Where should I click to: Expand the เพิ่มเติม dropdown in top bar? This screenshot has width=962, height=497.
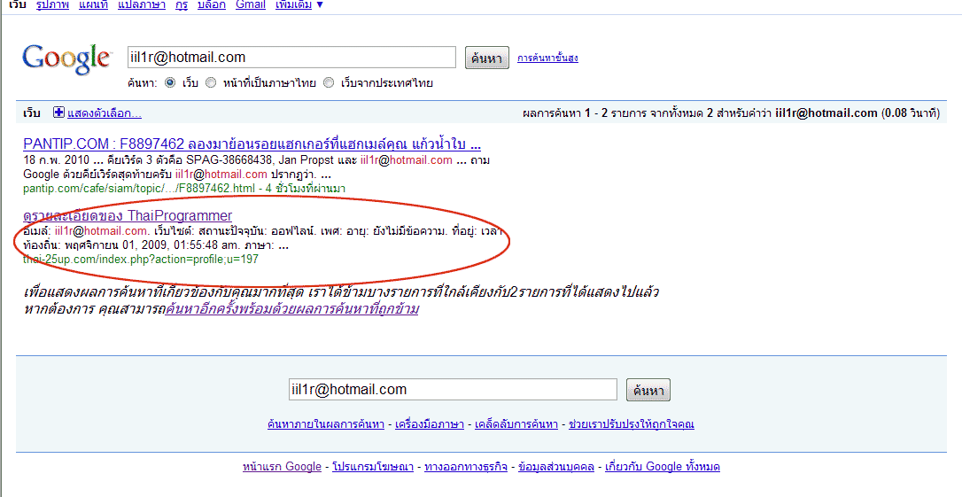tap(299, 5)
